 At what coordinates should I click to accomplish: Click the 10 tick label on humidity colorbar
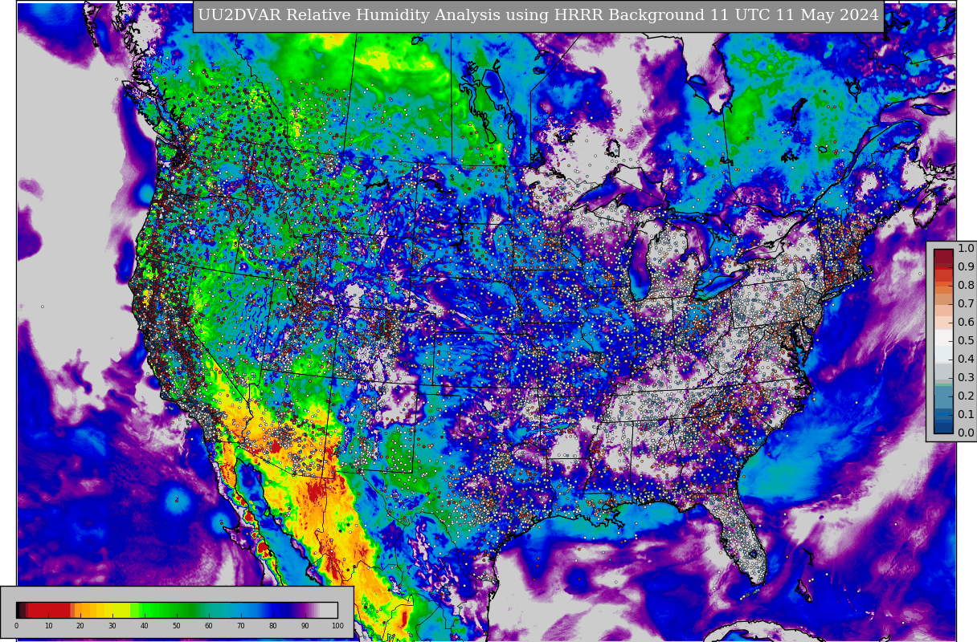coord(48,626)
